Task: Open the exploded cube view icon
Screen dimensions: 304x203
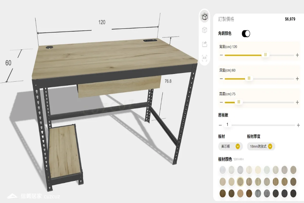Action: [x=204, y=30]
